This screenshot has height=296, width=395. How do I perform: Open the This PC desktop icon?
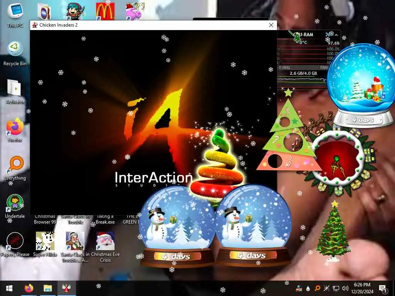pyautogui.click(x=15, y=14)
